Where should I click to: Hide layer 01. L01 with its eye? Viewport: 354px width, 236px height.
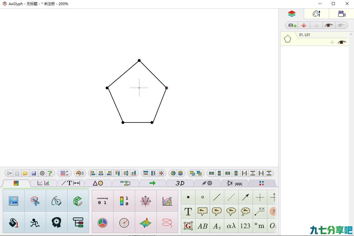342,42
